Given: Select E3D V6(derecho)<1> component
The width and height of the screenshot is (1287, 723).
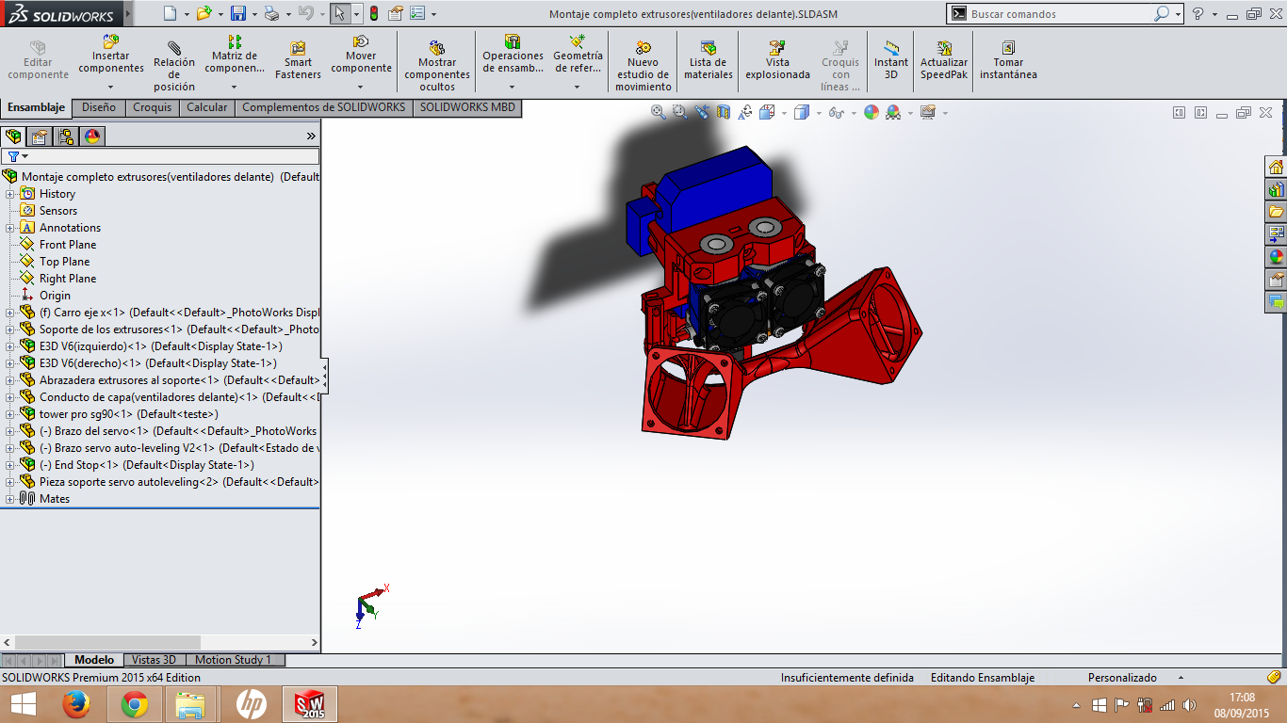Looking at the screenshot, I should pyautogui.click(x=158, y=363).
